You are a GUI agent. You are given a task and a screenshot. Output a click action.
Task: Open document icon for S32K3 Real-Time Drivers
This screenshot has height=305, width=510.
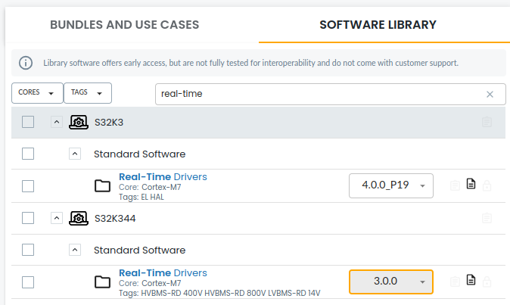click(471, 184)
